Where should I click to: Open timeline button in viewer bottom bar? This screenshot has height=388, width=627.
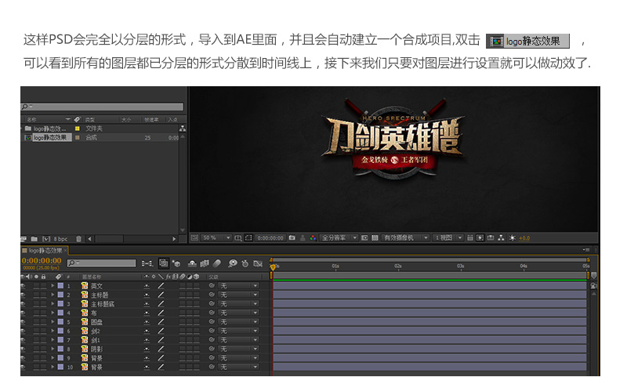click(491, 238)
